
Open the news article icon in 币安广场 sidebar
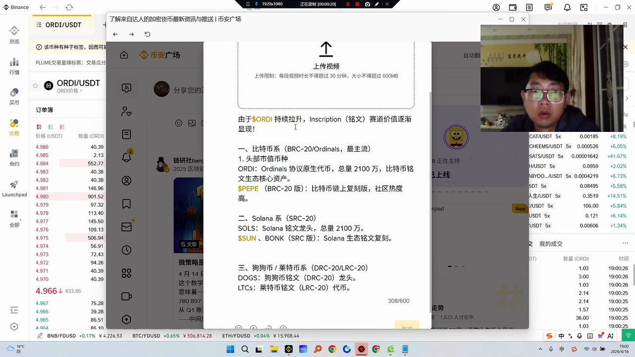point(127,134)
